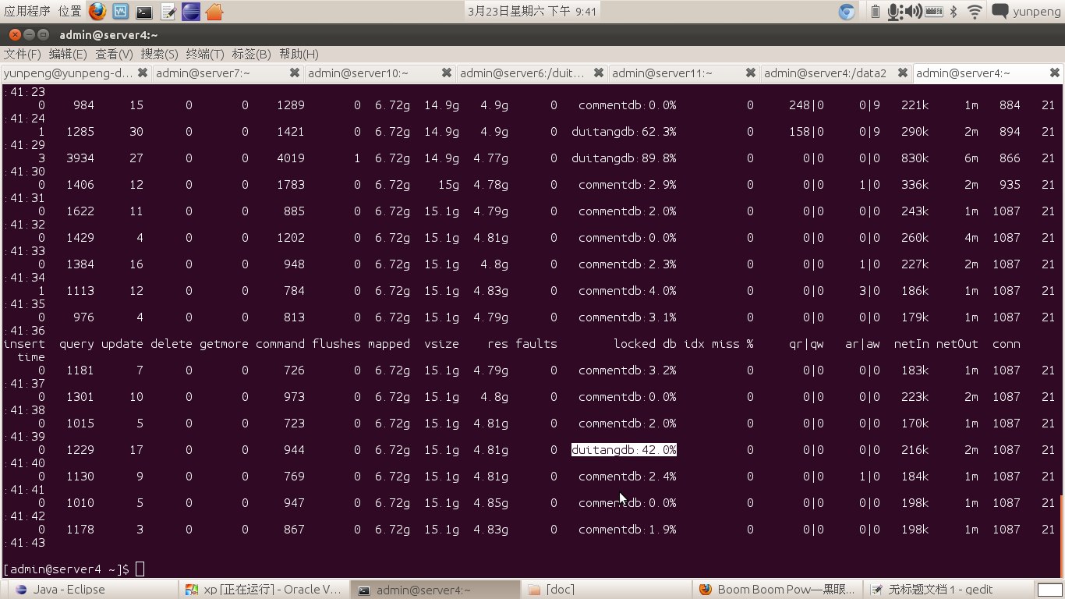Click the Chromium icon in the system tray

tap(847, 12)
